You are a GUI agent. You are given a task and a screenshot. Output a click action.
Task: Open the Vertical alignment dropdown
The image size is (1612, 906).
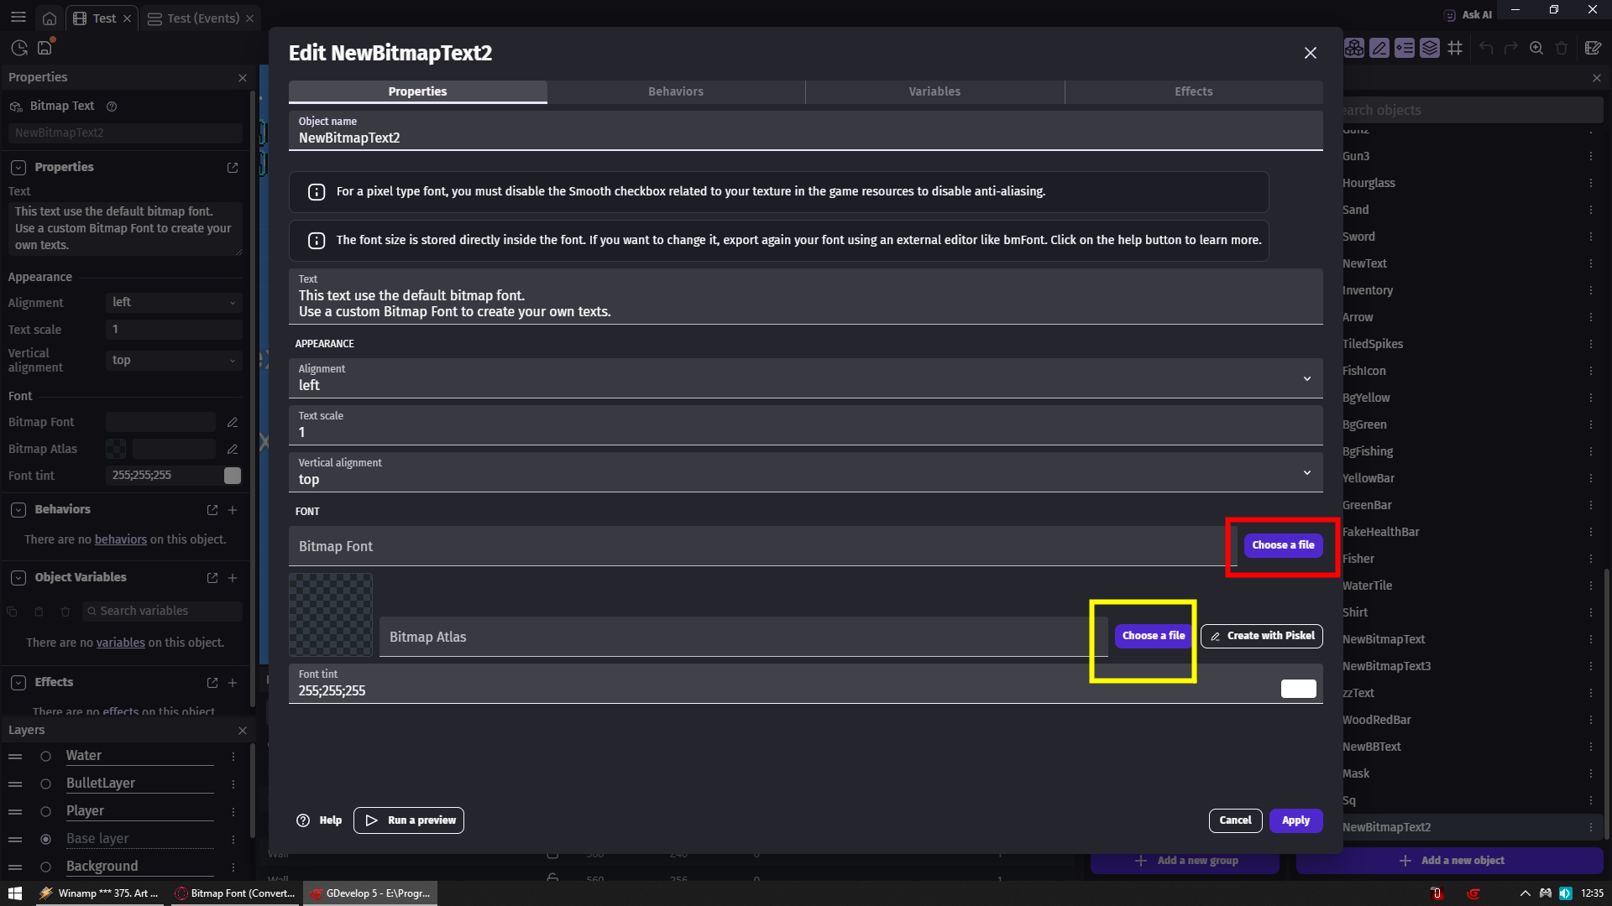click(x=1306, y=472)
